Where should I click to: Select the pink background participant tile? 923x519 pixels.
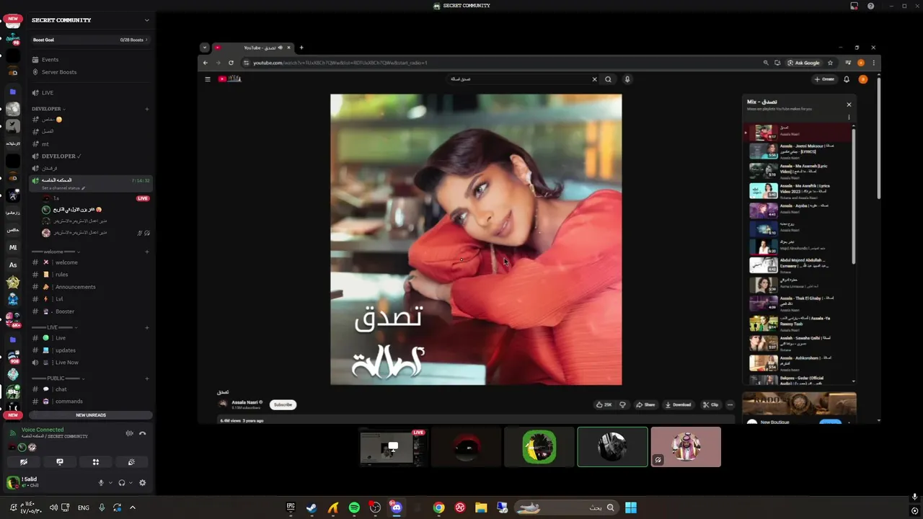click(x=686, y=447)
